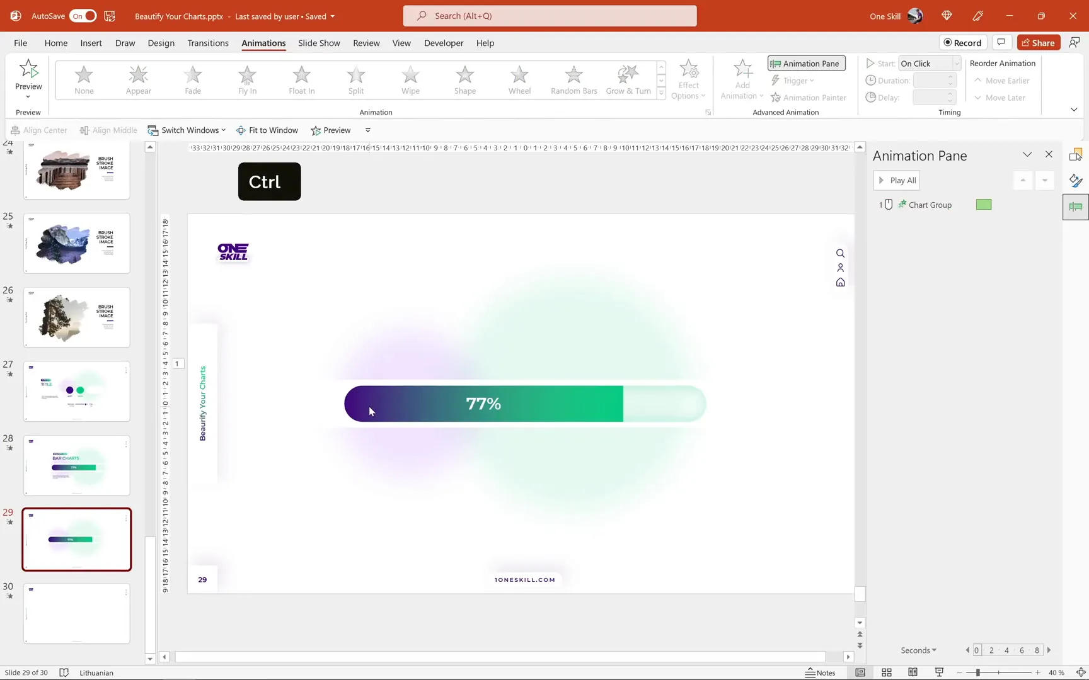Select slide 28 thumbnail
Viewport: 1089px width, 680px height.
pos(77,465)
